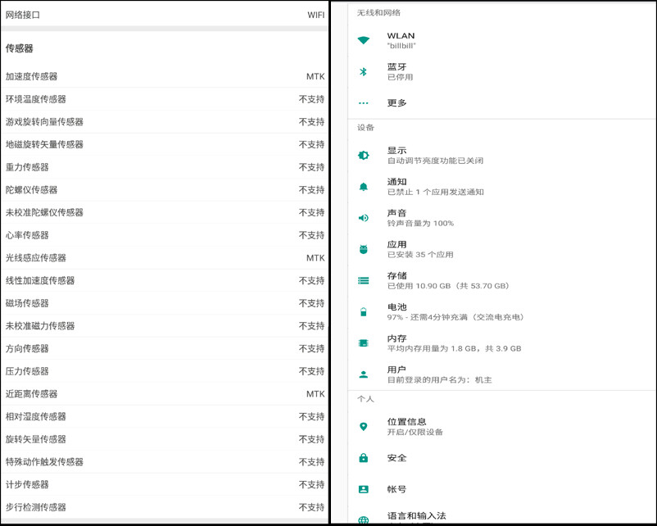The image size is (657, 526).
Task: Select the 环境温度传感器 row
Action: pos(165,99)
